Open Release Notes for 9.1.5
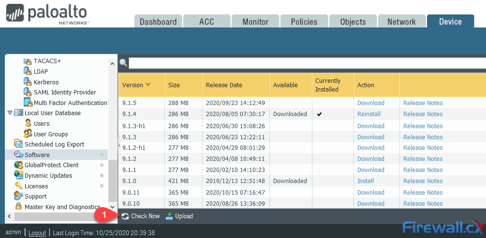 pos(423,103)
